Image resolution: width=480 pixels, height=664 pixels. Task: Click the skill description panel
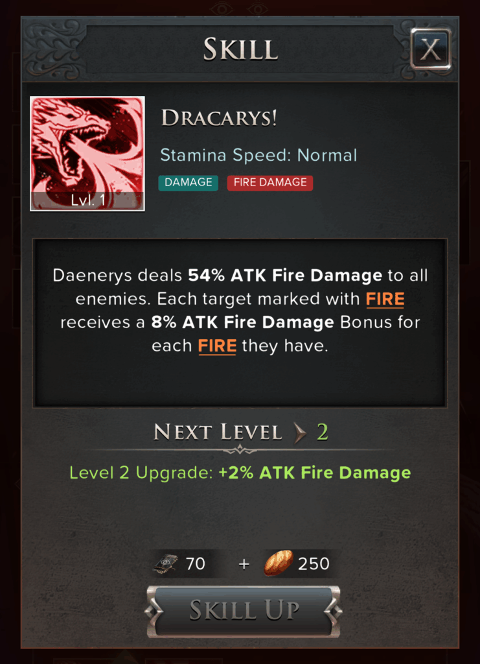coord(240,323)
